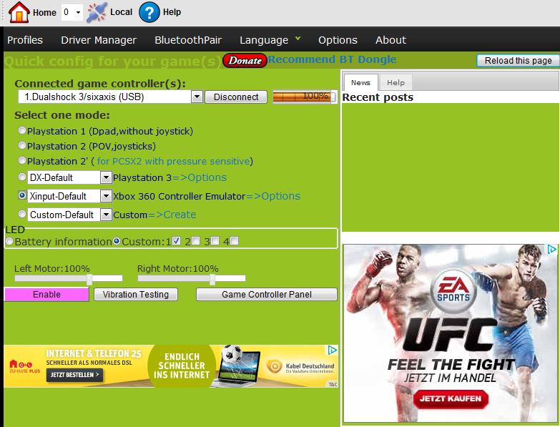560x427 pixels.
Task: Click the Local label in toolbar
Action: point(121,12)
